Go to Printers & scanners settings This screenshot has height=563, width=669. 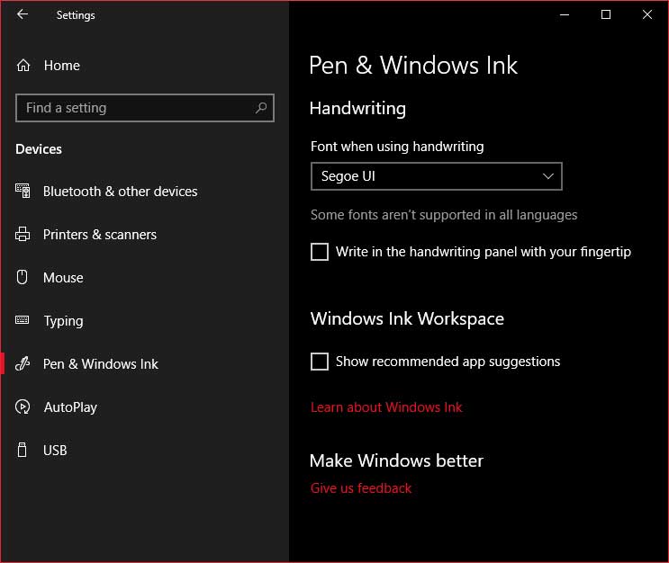[x=99, y=235]
